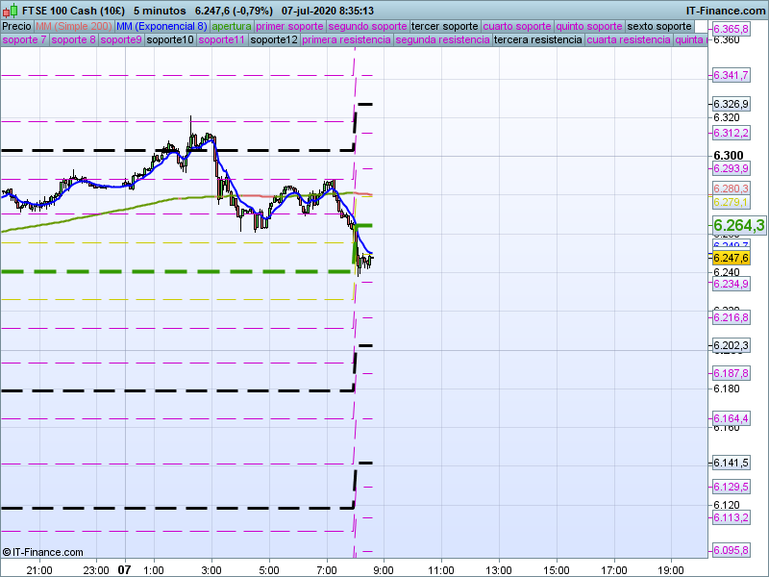The height and width of the screenshot is (577, 769).
Task: Click the tercera resistencia legend label
Action: (536, 40)
